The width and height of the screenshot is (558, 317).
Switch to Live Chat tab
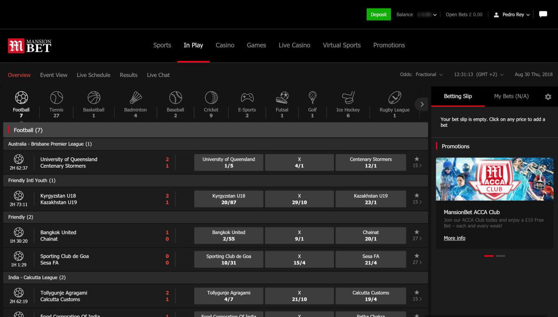point(159,75)
